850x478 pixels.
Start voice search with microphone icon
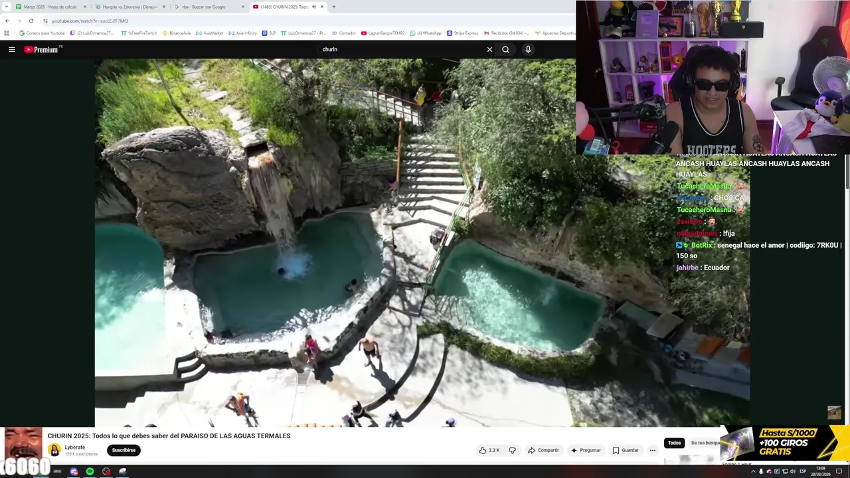tap(528, 49)
